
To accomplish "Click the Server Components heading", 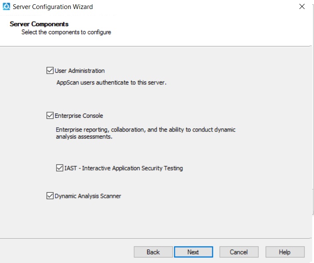I will pos(39,24).
